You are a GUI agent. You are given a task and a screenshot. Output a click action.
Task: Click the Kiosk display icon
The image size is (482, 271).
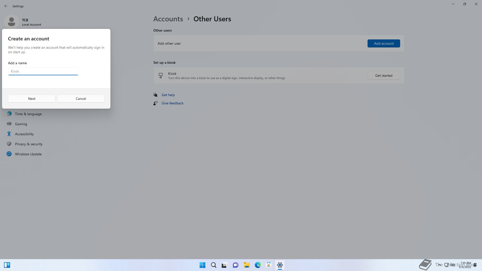161,75
